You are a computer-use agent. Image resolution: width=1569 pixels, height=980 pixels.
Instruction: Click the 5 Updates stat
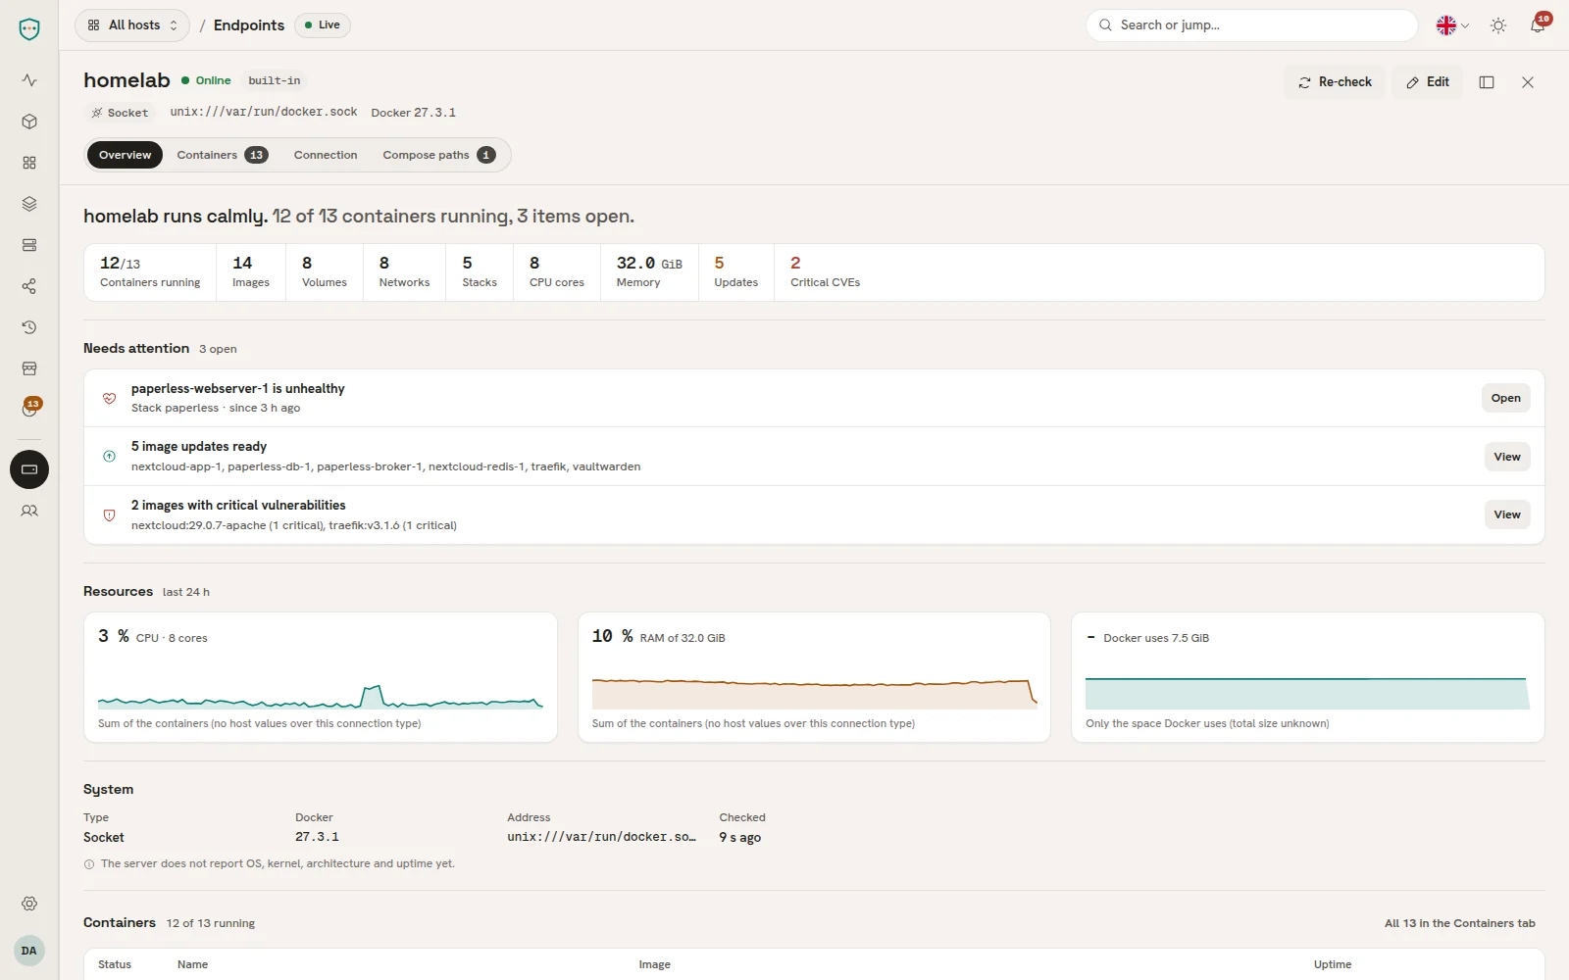click(735, 272)
